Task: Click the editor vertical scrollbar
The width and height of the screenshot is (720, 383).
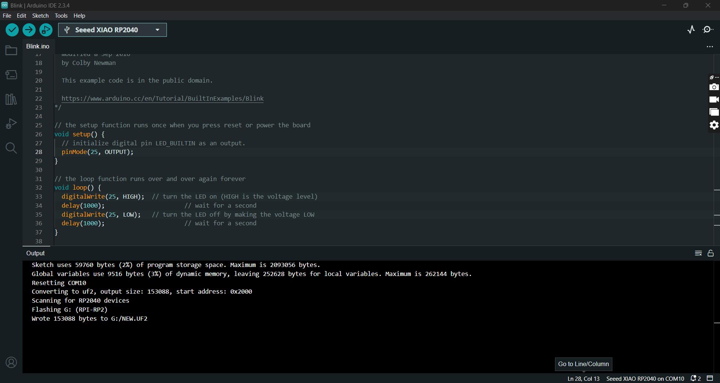Action: click(717, 150)
